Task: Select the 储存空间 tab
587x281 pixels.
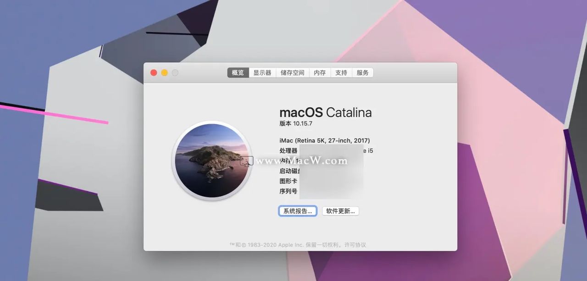Action: [293, 73]
